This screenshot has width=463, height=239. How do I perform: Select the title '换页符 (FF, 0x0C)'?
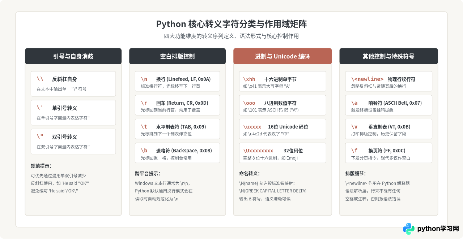pyautogui.click(x=387, y=151)
